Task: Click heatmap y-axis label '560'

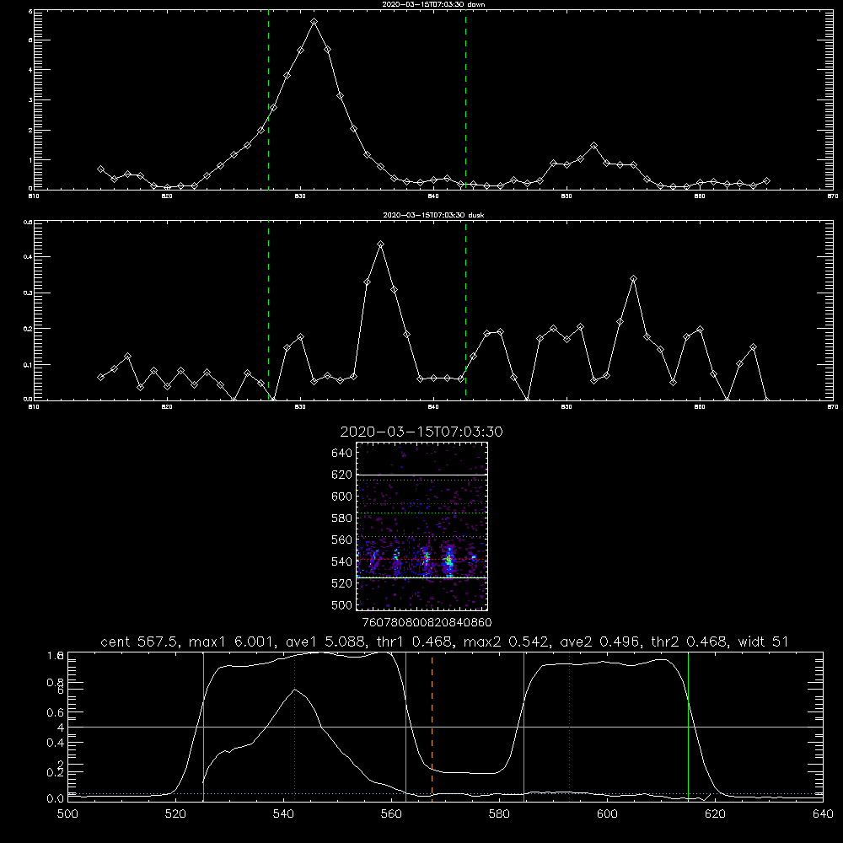Action: click(341, 540)
